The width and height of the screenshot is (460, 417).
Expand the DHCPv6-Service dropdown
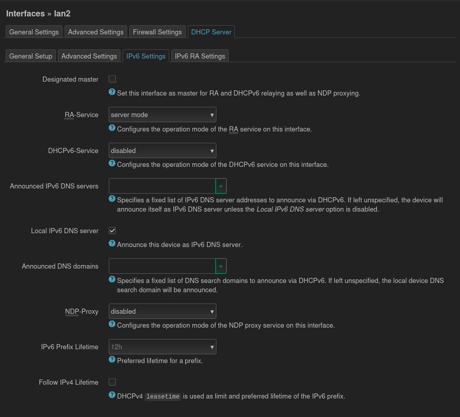[x=162, y=150]
